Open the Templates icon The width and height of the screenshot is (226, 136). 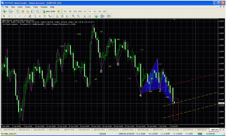click(108, 16)
